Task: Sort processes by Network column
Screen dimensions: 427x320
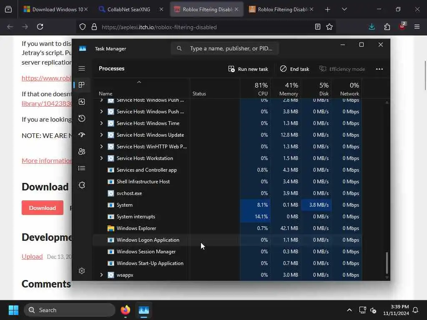Action: pos(347,89)
